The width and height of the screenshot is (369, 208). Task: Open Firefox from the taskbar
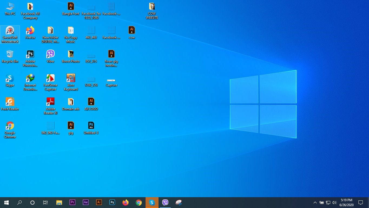tap(125, 203)
